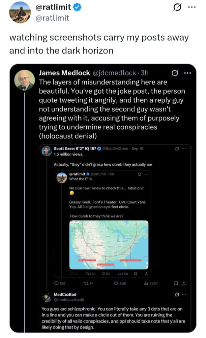This screenshot has height=338, width=206.
Task: Click the share icon on Scott Greer's post
Action: [185, 283]
